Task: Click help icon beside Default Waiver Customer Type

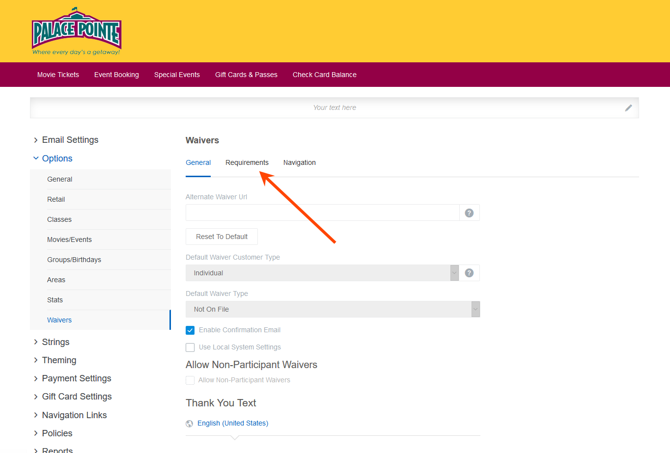Action: 469,273
